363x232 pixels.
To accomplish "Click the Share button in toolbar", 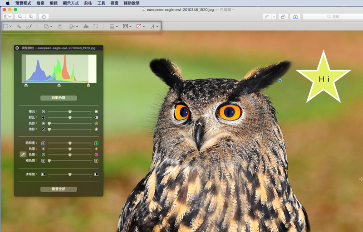I will click(x=44, y=17).
